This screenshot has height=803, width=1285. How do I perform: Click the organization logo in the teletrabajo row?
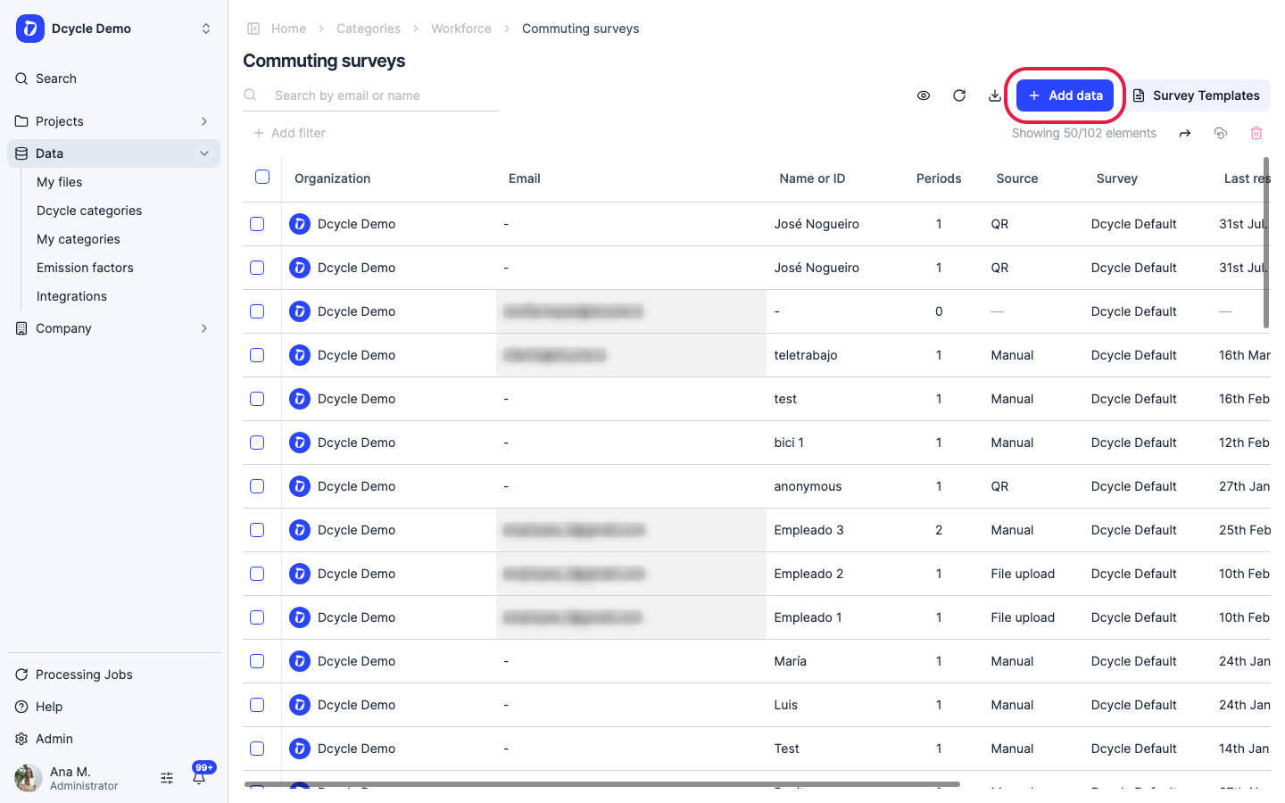coord(300,355)
